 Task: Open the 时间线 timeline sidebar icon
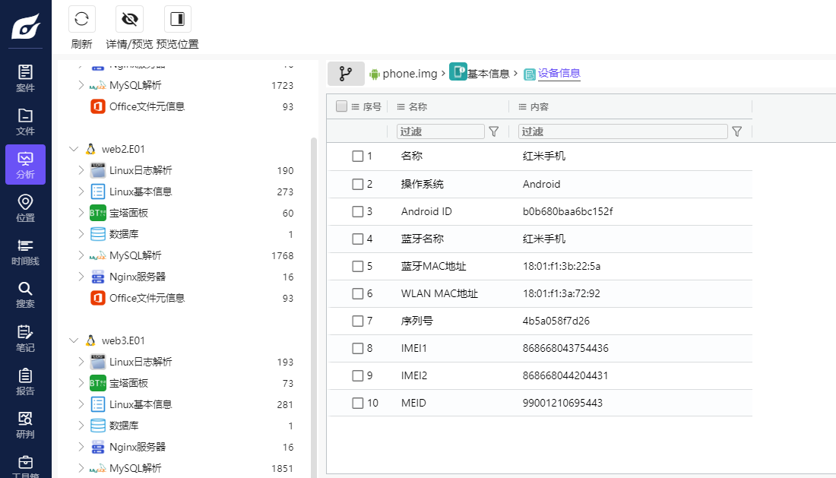pyautogui.click(x=25, y=252)
